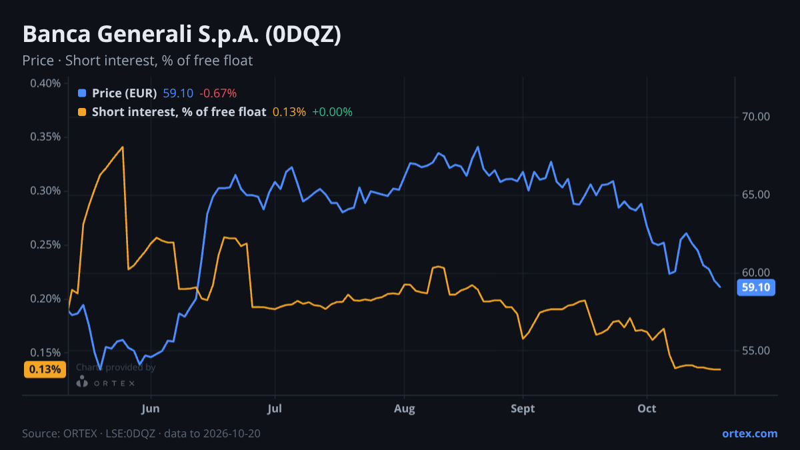Viewport: 800px width, 450px height.
Task: Click the Jul x-axis label
Action: pos(274,409)
